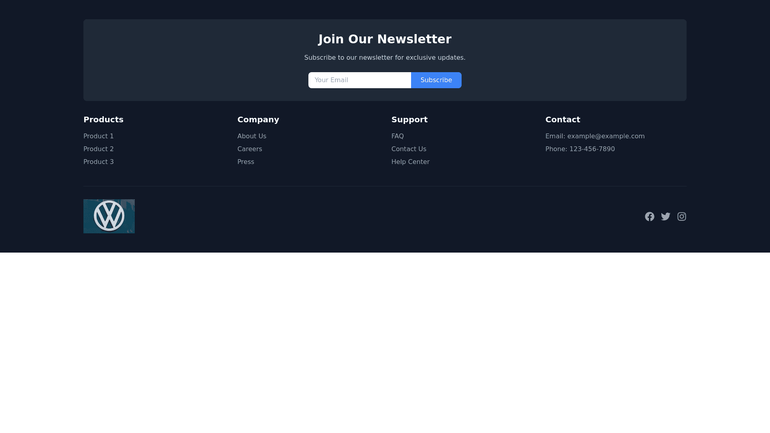Open the FAQ link
This screenshot has width=770, height=433.
397,136
